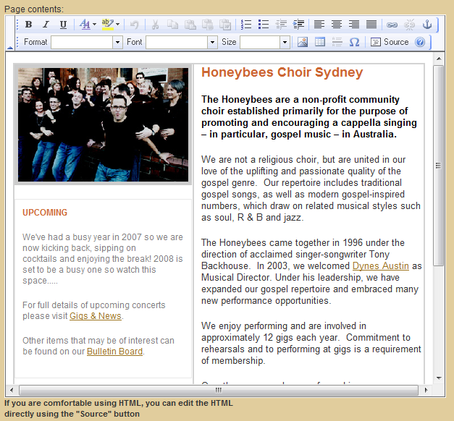Click the remove link icon
The height and width of the screenshot is (421, 454).
[409, 25]
